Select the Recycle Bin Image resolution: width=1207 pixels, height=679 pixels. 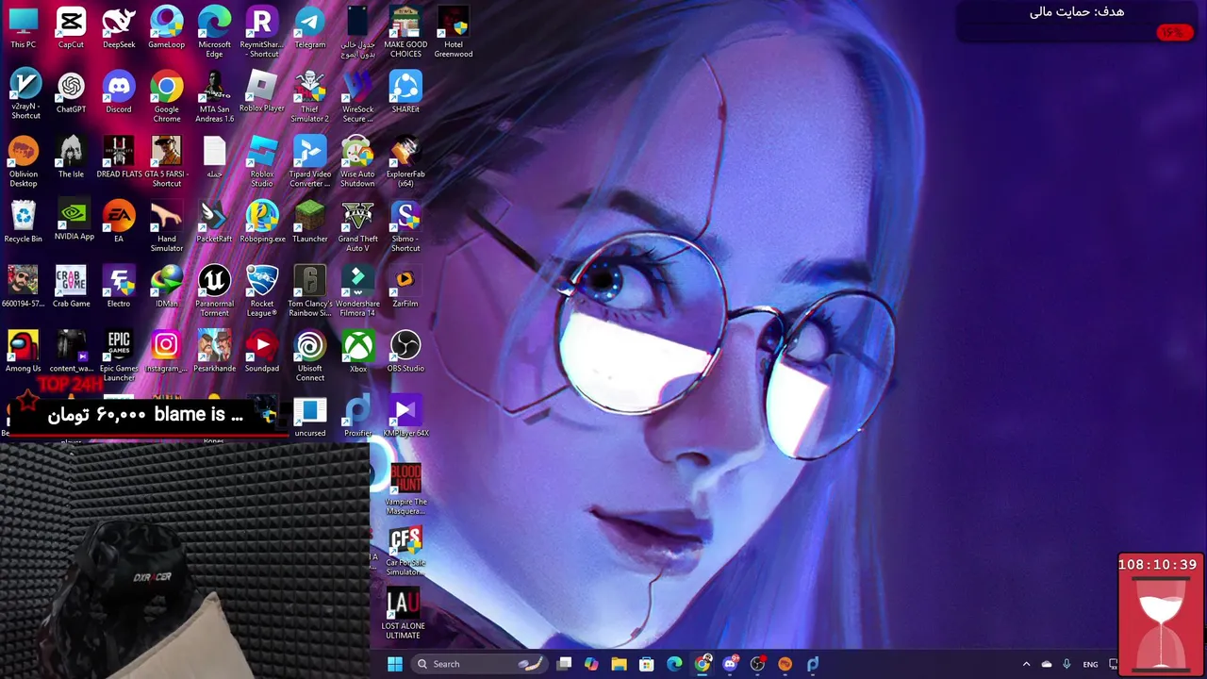[x=24, y=222]
